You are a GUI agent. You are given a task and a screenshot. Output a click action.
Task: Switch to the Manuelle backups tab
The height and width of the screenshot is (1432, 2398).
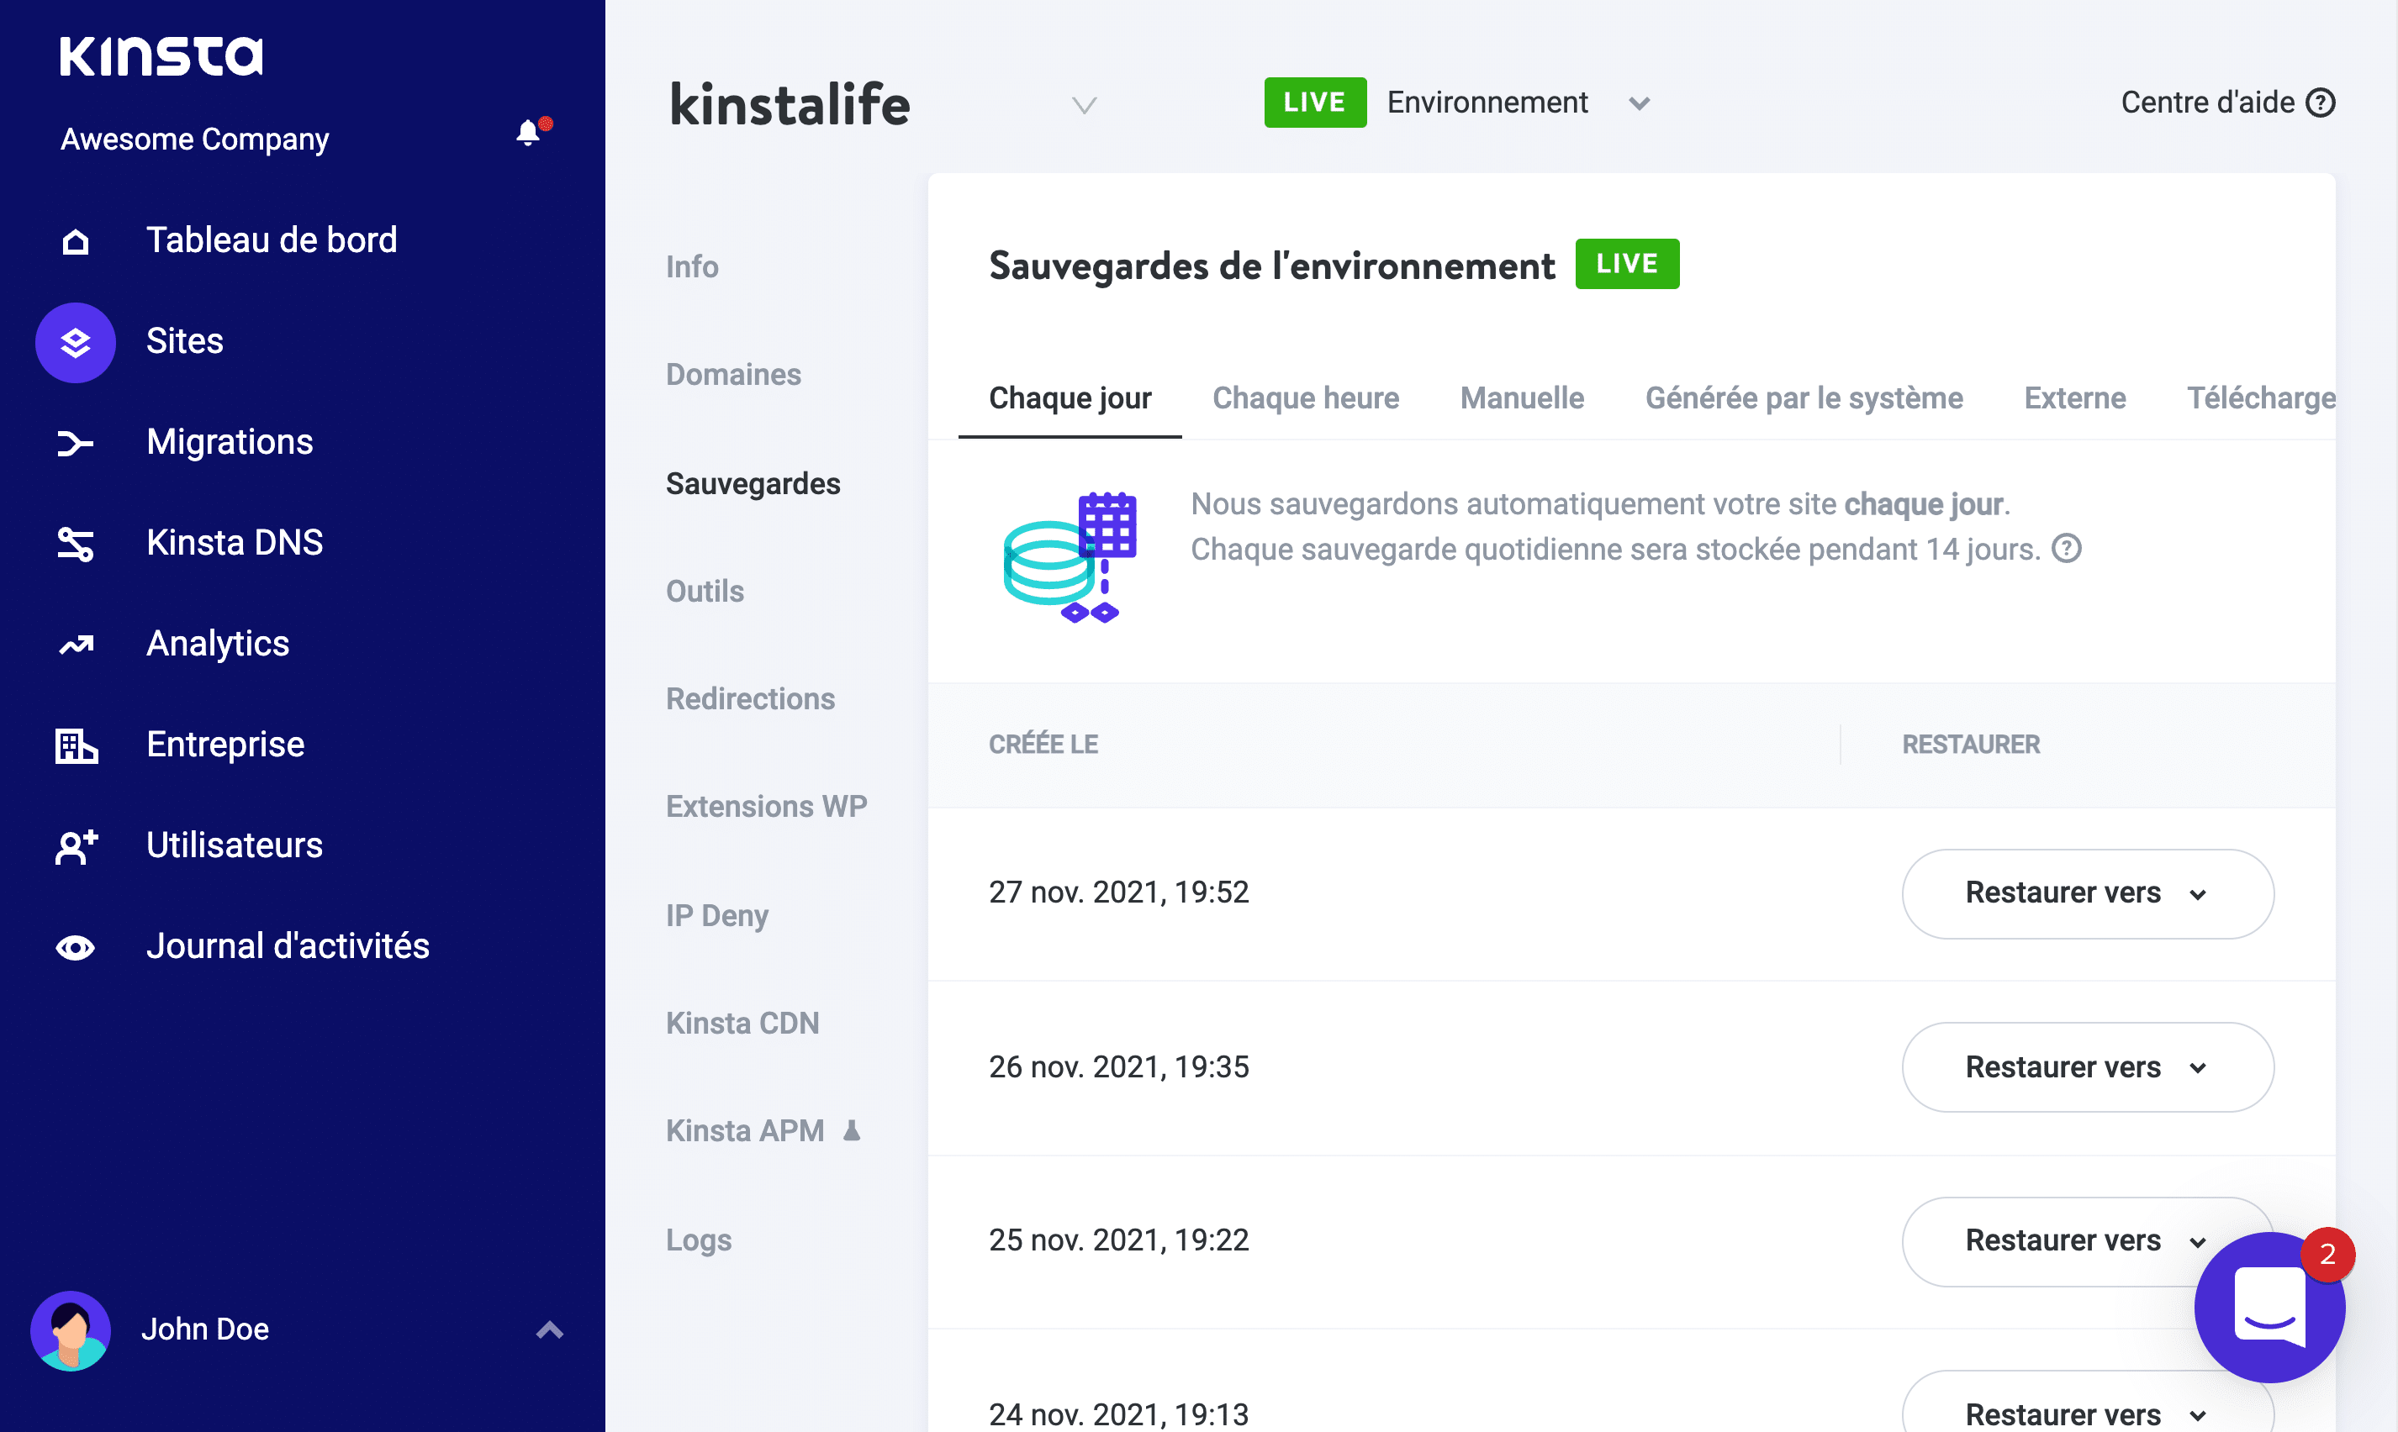click(x=1521, y=398)
